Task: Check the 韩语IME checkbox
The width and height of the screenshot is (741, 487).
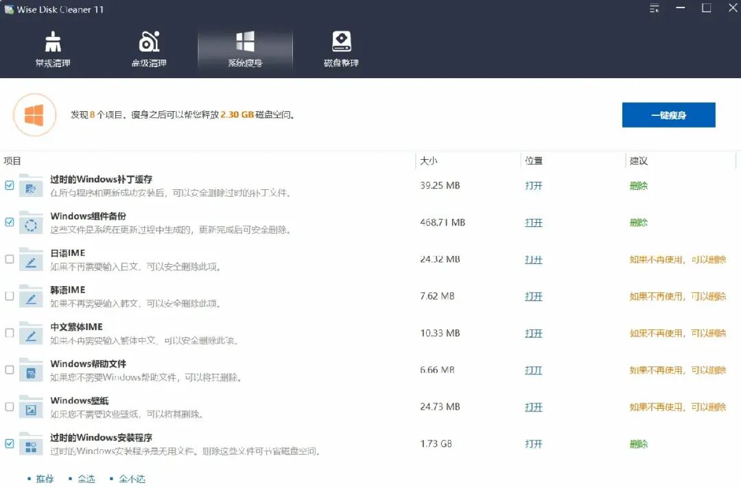Action: pyautogui.click(x=10, y=296)
